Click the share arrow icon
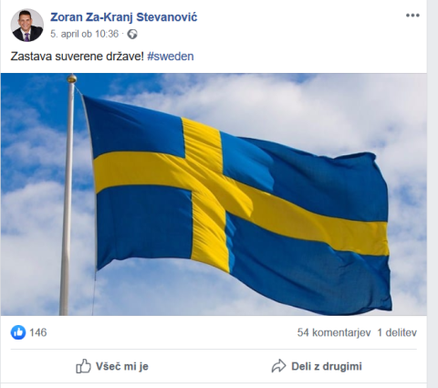The width and height of the screenshot is (438, 388). pyautogui.click(x=278, y=366)
